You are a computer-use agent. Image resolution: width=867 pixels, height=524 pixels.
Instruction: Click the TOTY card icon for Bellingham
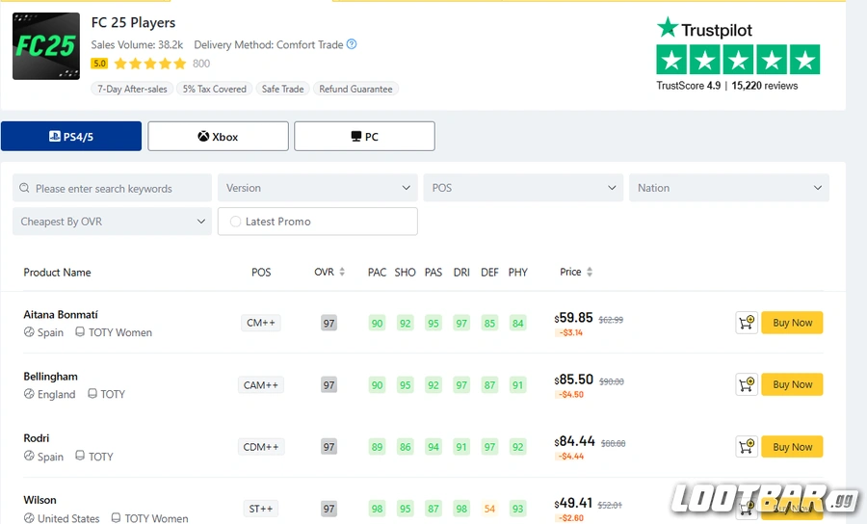coord(92,394)
